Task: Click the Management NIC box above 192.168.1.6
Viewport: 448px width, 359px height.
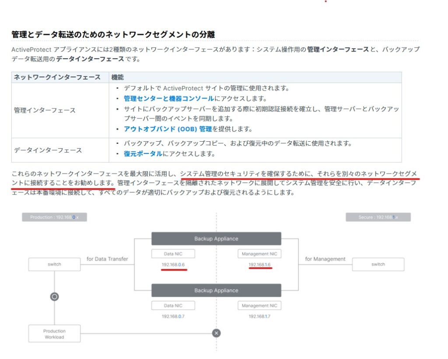Action: coord(259,254)
